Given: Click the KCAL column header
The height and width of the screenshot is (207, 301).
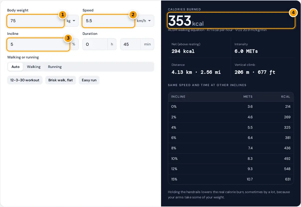Looking at the screenshot, I should pos(286,97).
